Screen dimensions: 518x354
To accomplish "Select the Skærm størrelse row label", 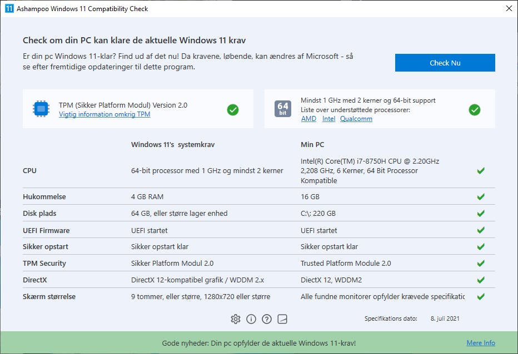I will pos(49,297).
